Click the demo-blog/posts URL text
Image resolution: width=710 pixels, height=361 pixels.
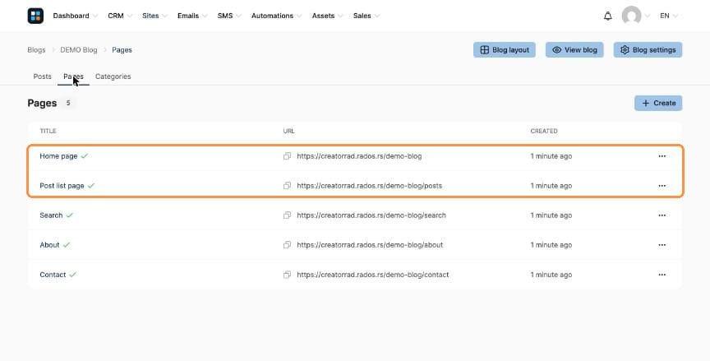370,186
